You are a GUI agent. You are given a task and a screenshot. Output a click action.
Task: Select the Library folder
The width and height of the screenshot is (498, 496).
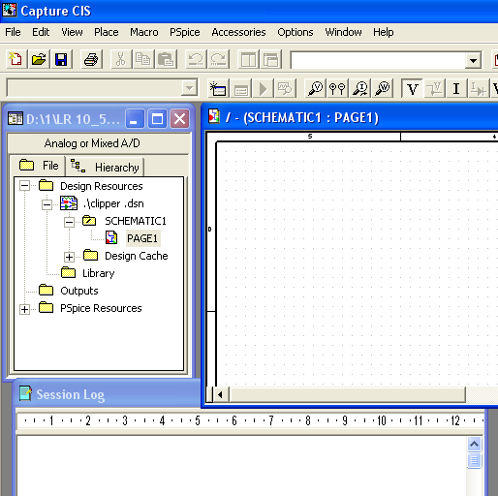(x=99, y=273)
